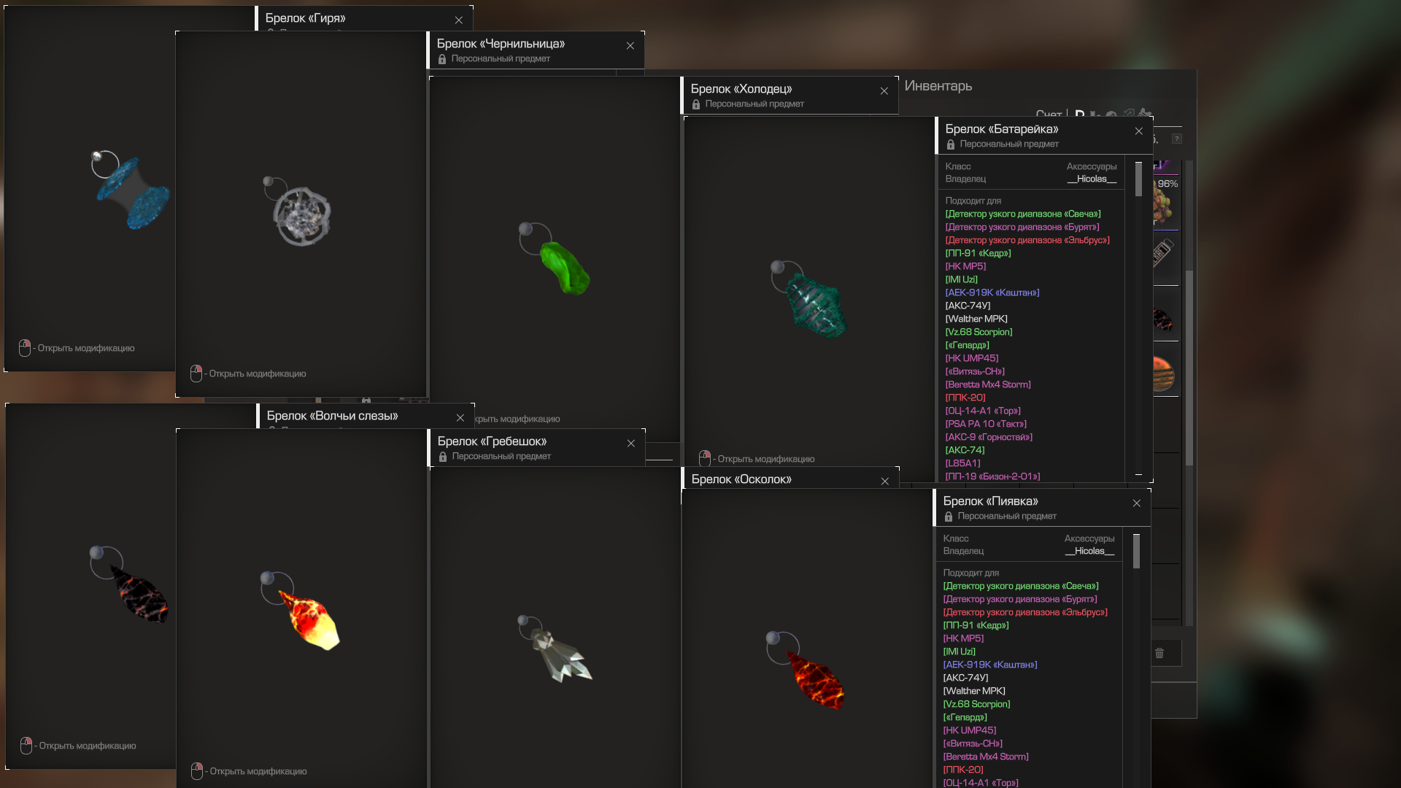Click [ППК-20] in «Пиявка» list

[x=963, y=770]
